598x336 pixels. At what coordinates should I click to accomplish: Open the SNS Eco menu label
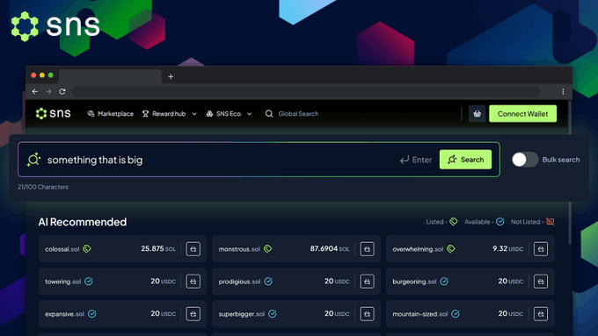(x=229, y=114)
